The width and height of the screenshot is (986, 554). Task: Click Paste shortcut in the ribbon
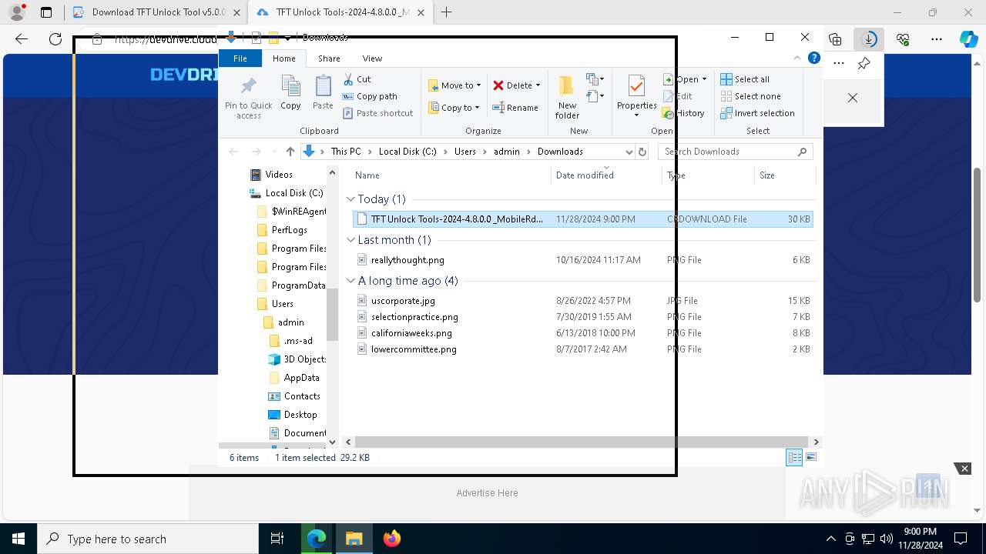[377, 113]
